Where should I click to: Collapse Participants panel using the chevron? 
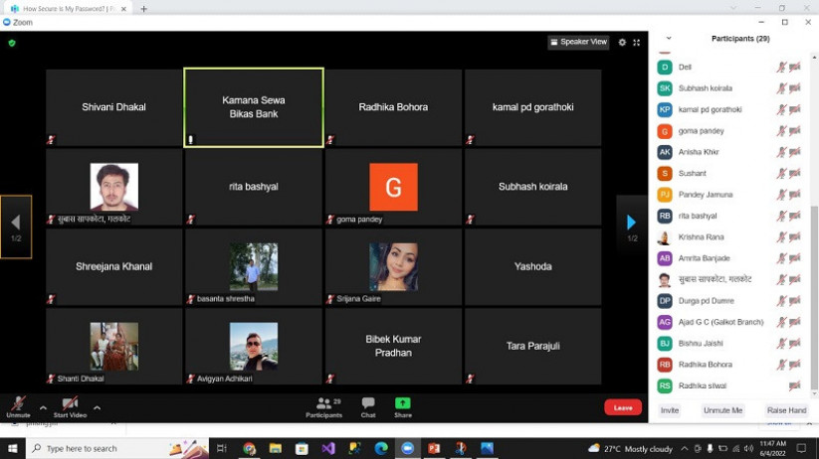coord(668,39)
